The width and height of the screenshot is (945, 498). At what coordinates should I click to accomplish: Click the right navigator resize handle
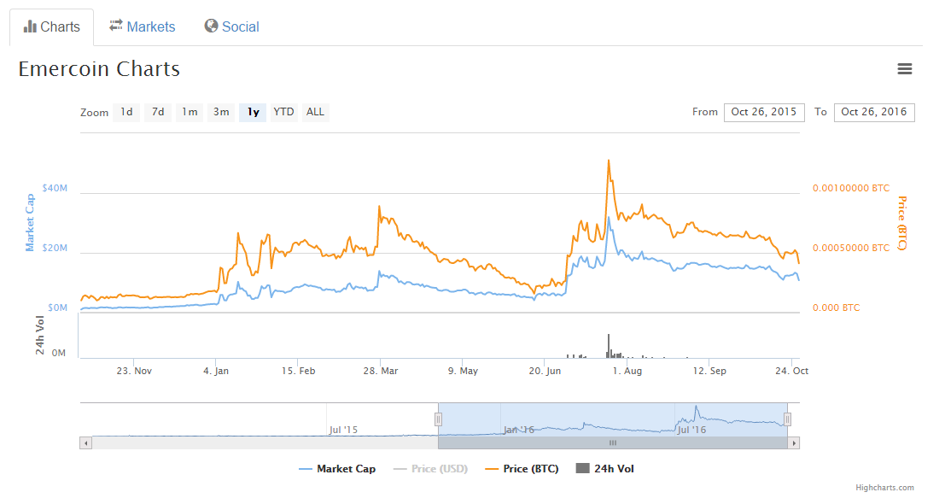786,419
